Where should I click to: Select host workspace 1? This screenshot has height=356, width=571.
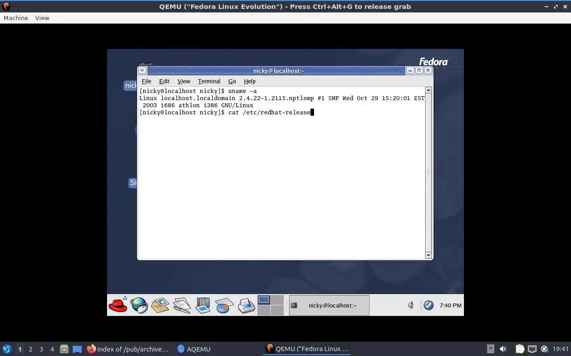[x=20, y=349]
